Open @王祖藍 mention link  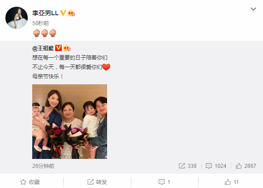pyautogui.click(x=43, y=48)
